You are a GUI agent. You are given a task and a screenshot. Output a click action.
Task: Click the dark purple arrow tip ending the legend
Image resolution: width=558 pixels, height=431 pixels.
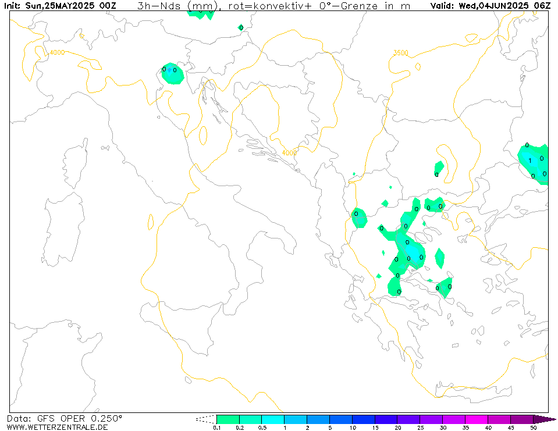tap(545, 419)
